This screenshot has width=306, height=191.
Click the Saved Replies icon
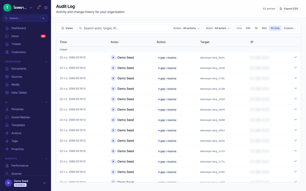7,117
